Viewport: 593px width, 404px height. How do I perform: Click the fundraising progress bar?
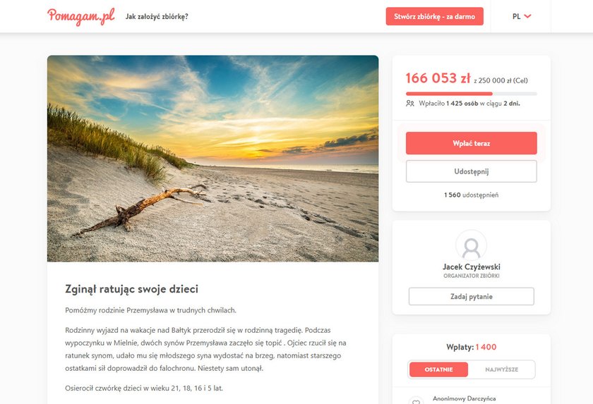(472, 94)
